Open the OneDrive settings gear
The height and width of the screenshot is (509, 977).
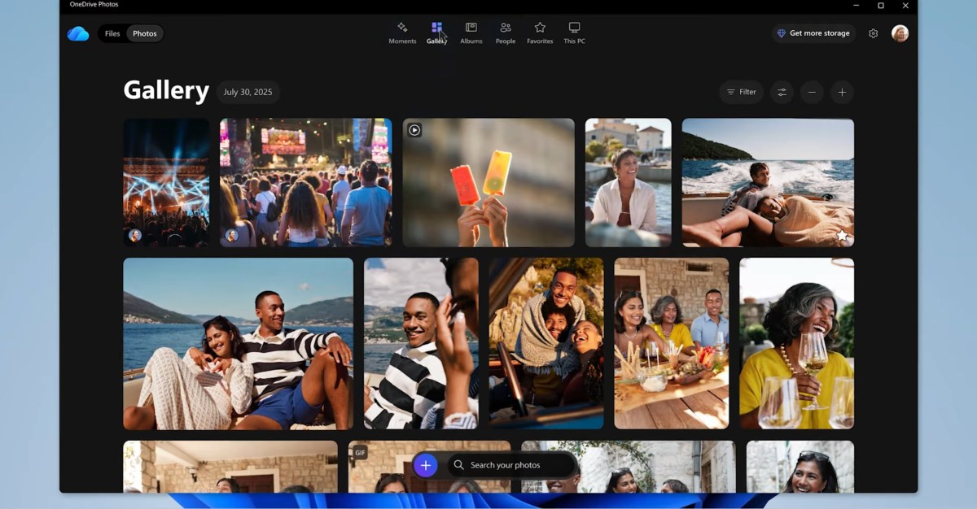click(873, 33)
